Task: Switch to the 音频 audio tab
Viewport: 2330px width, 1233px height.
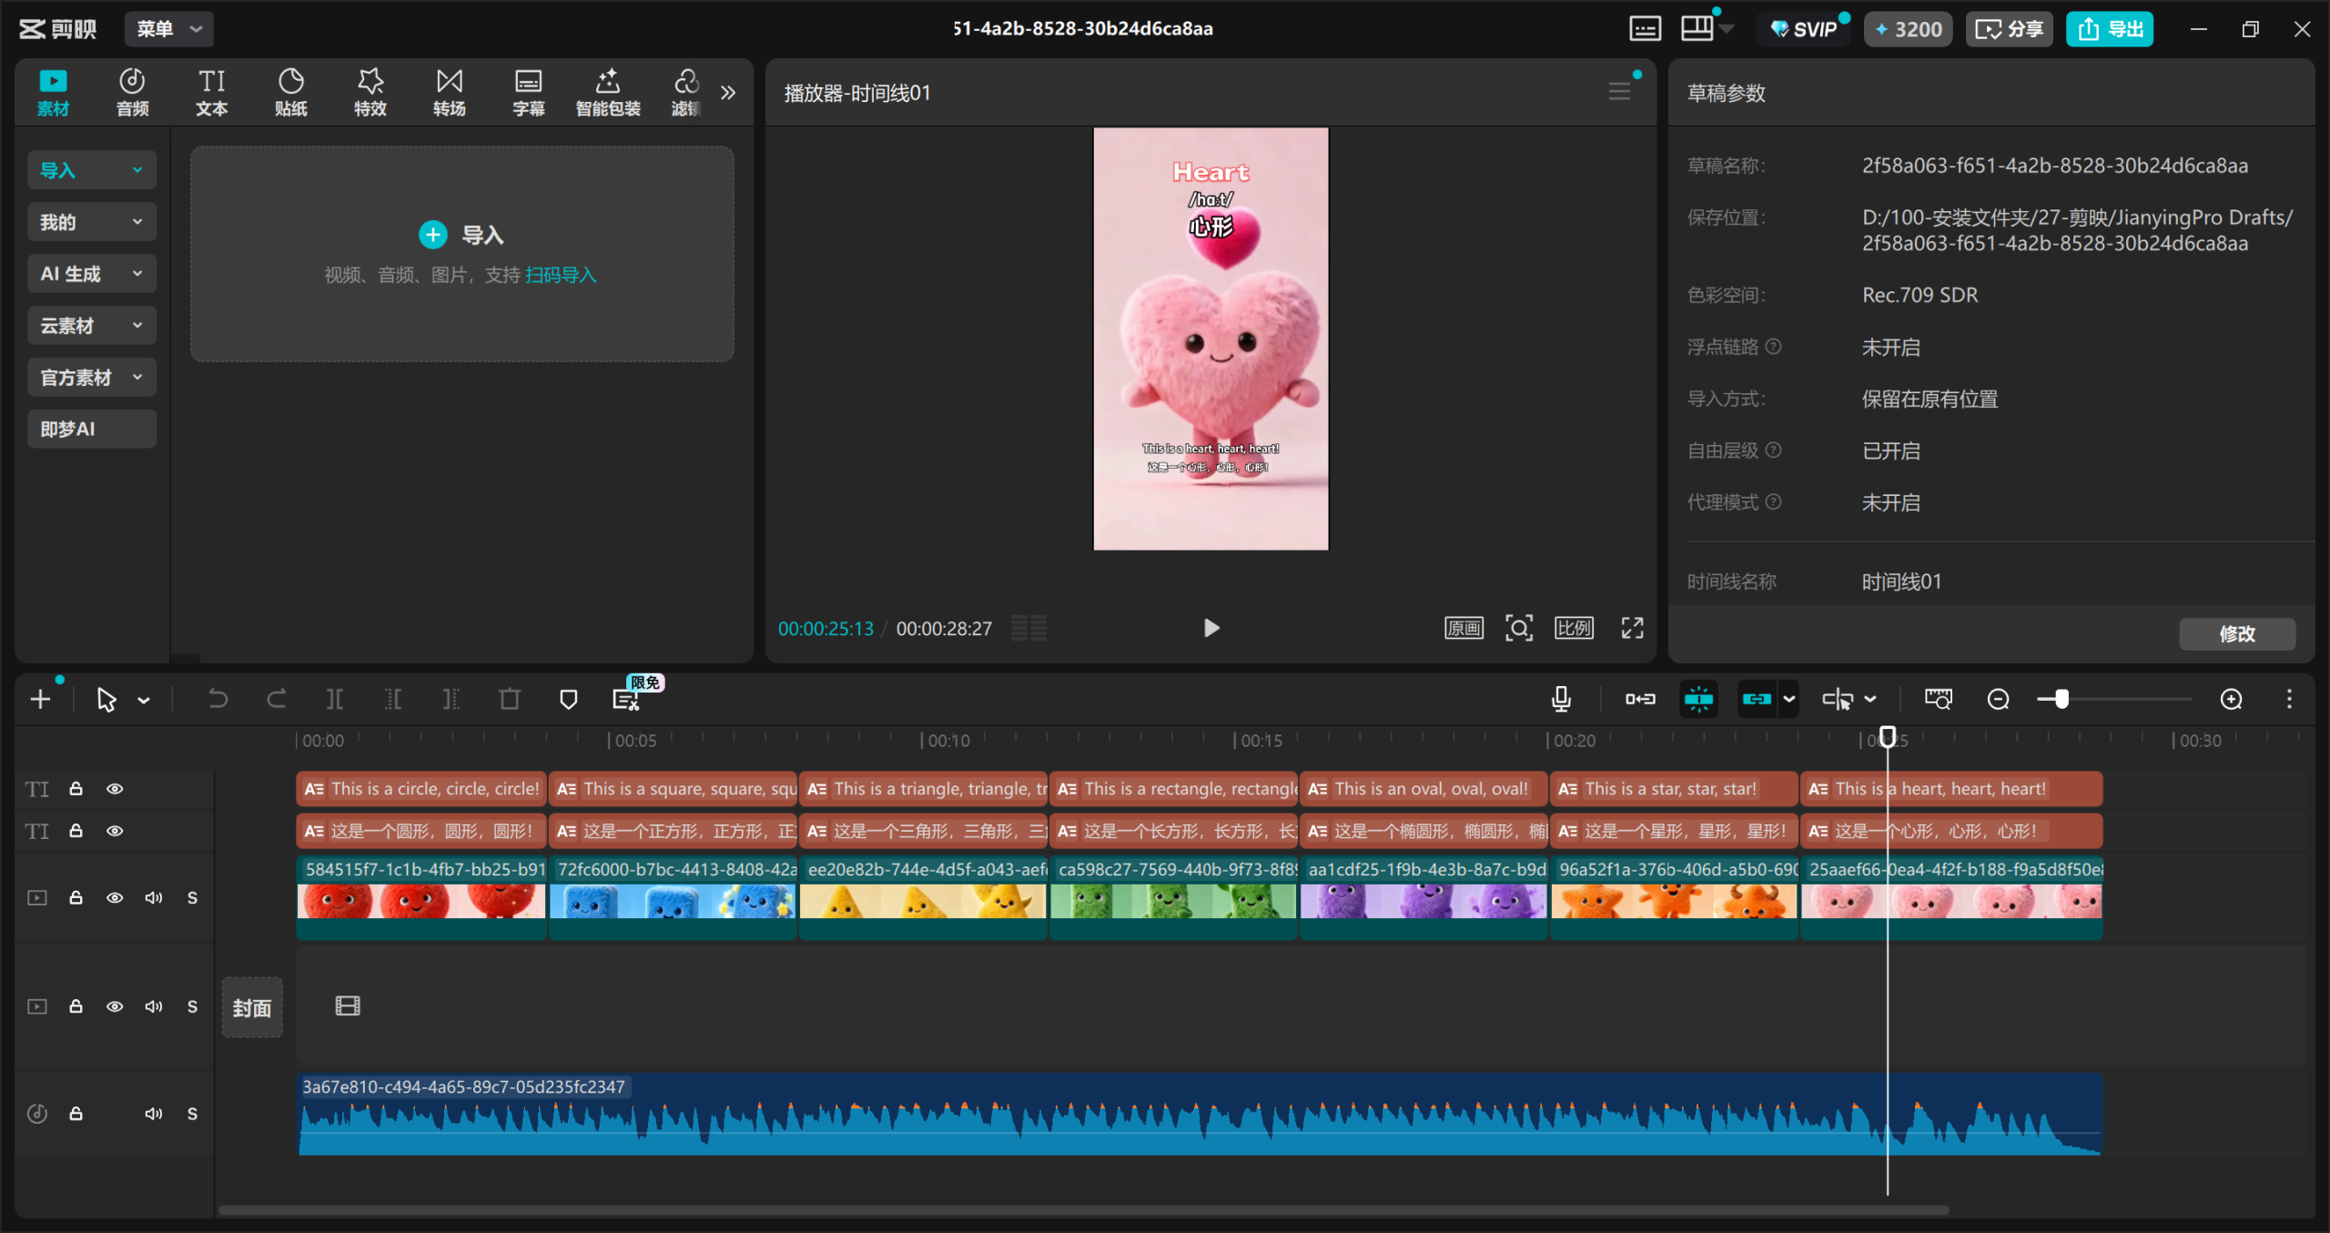Action: tap(132, 92)
